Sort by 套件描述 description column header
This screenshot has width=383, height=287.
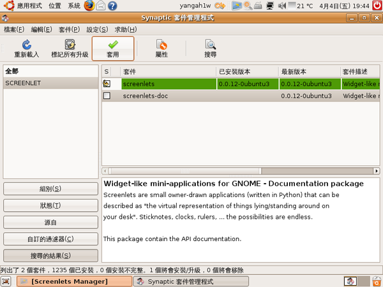[360, 71]
